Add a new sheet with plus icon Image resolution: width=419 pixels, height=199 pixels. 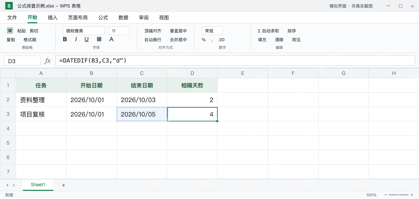tap(64, 185)
